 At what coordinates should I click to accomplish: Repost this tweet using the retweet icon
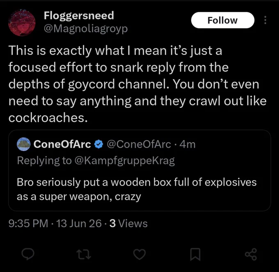click(84, 254)
